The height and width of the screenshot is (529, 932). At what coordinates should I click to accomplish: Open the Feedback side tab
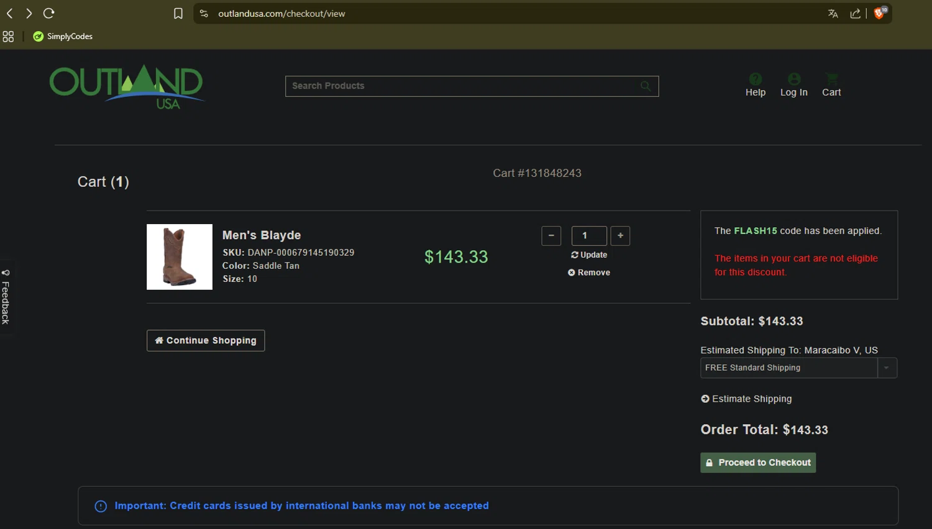(6, 297)
